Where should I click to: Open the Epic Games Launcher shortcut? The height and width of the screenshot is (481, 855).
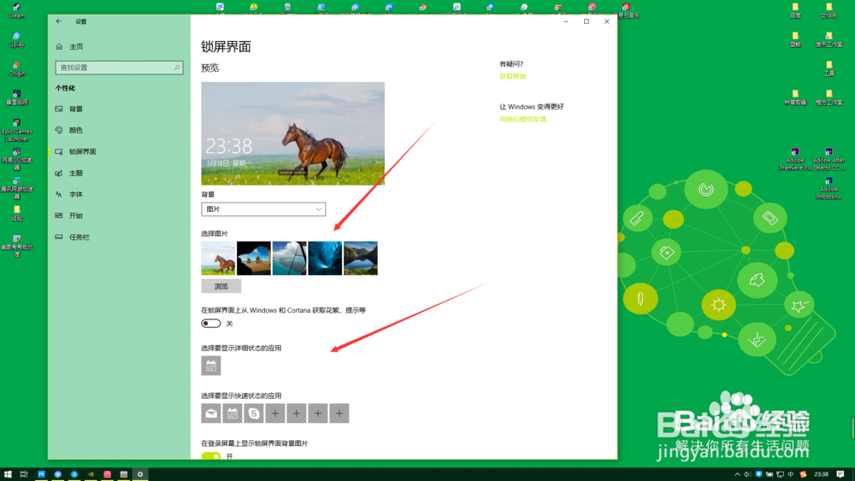point(17,130)
